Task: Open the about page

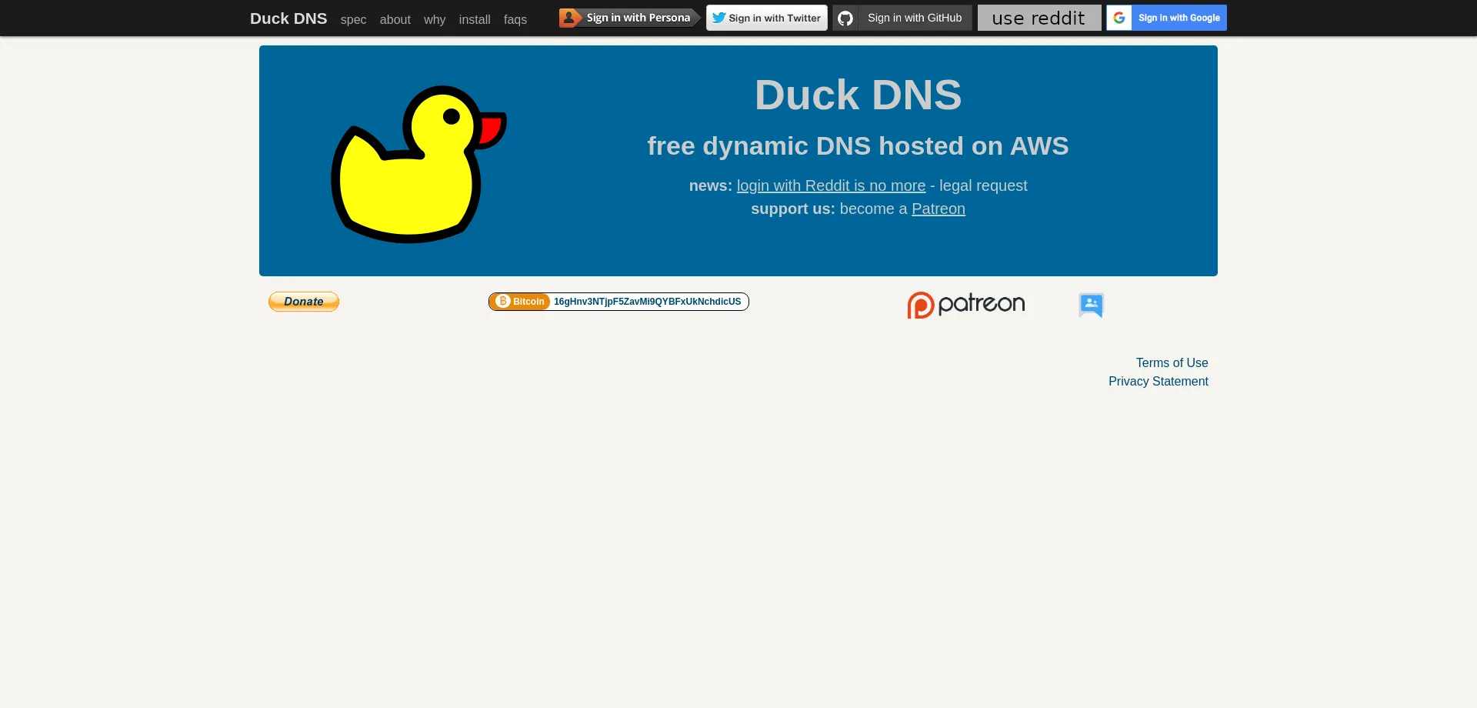Action: [395, 19]
